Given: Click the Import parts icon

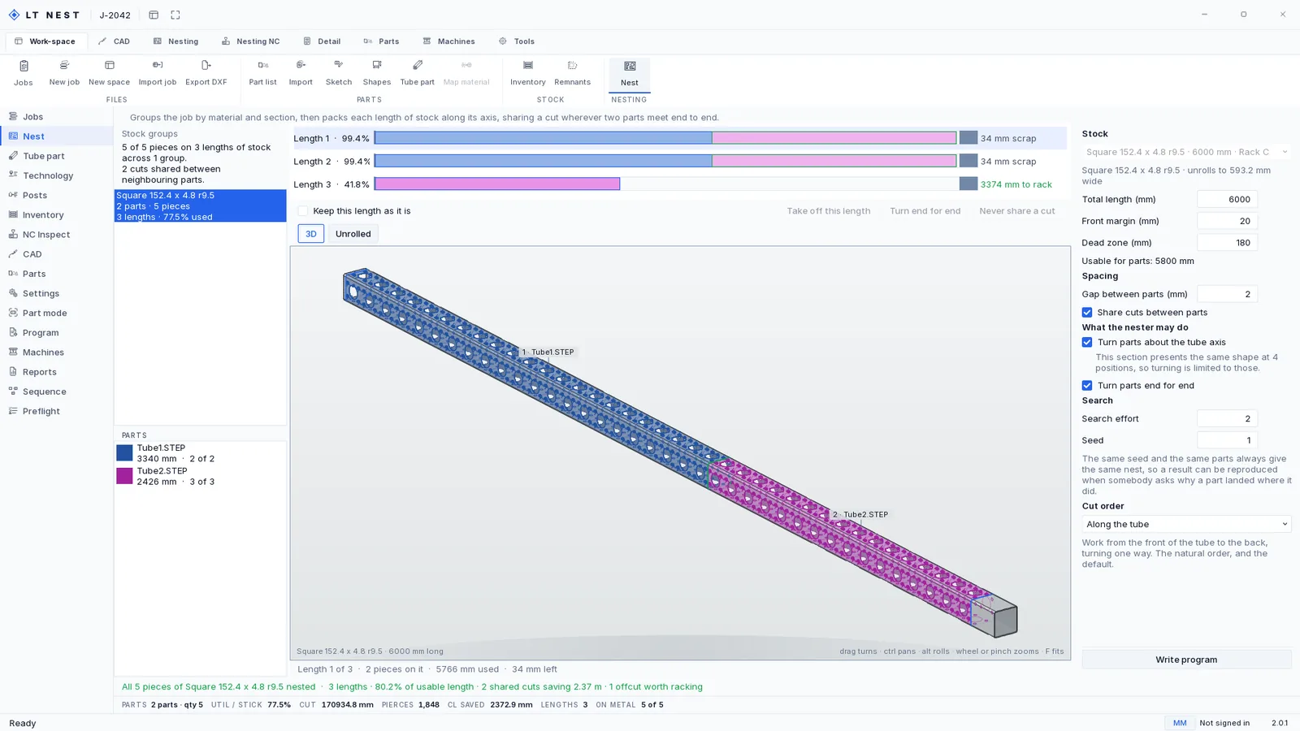Looking at the screenshot, I should pos(301,72).
